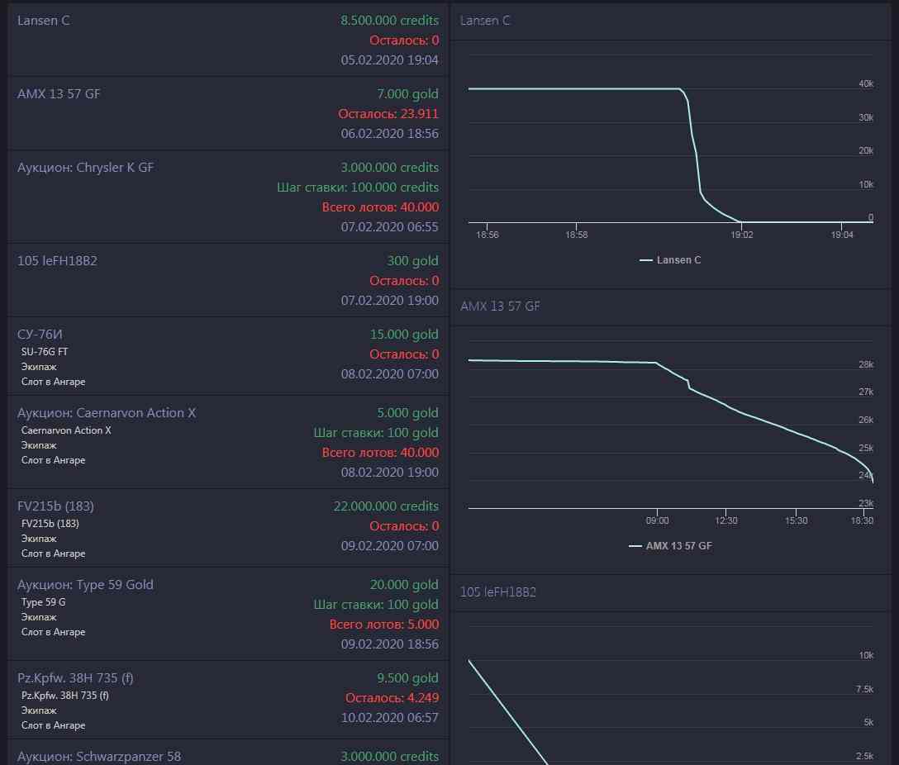Viewport: 899px width, 765px height.
Task: Click the AMX 13 57 GF chart header
Action: pos(500,306)
